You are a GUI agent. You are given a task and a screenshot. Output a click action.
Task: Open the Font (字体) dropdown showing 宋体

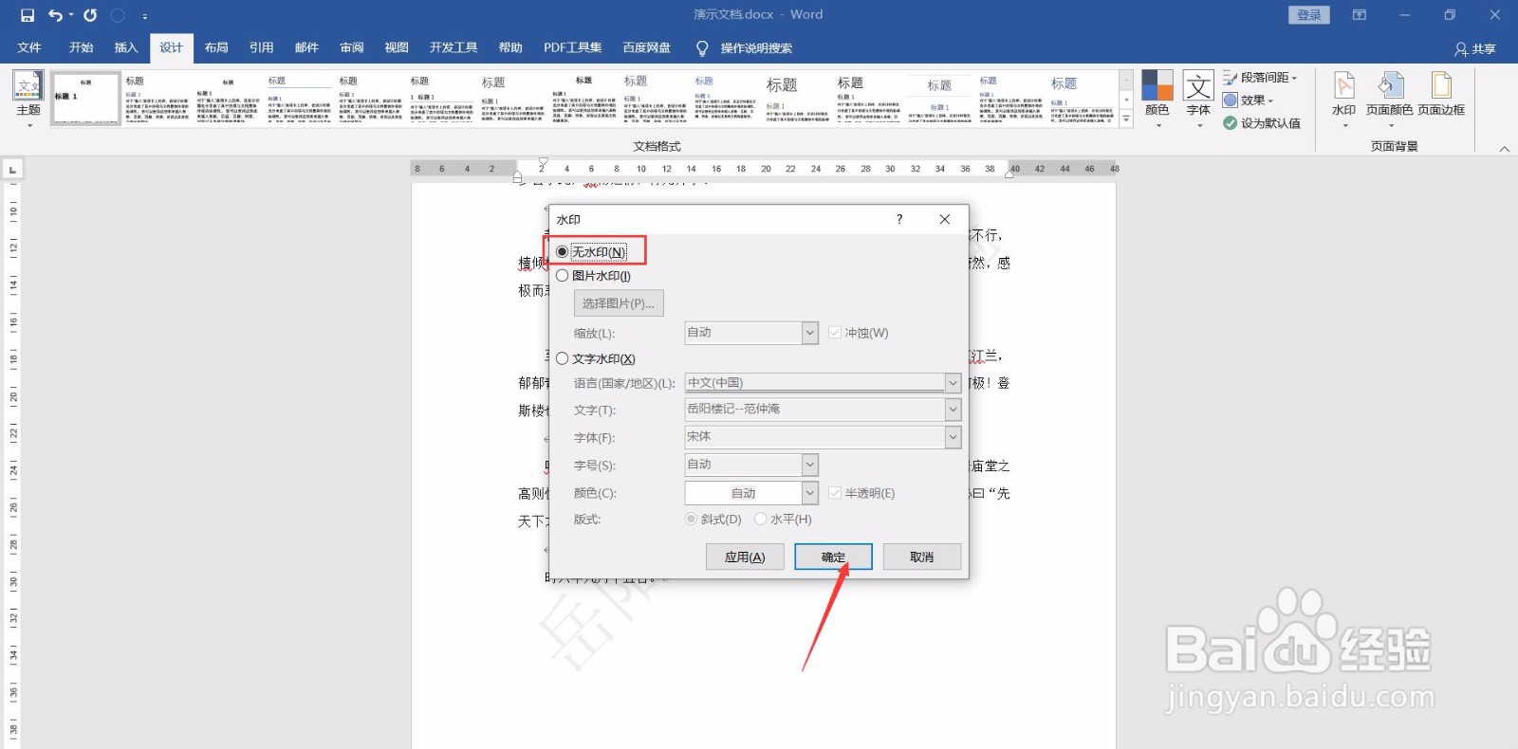tap(953, 437)
